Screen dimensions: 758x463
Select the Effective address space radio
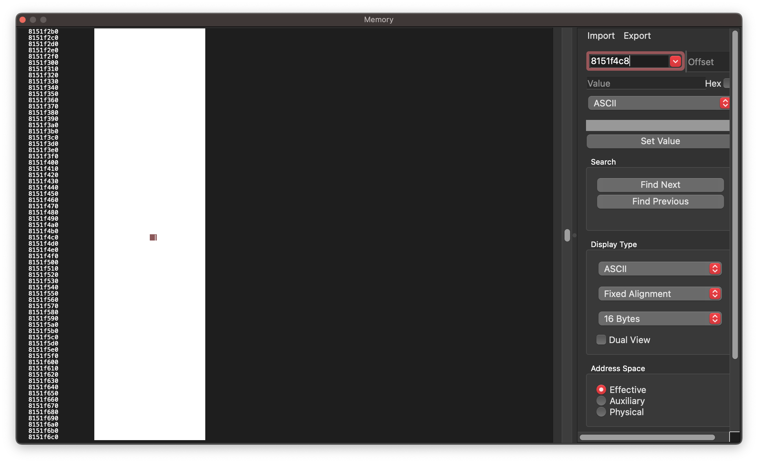pos(601,390)
